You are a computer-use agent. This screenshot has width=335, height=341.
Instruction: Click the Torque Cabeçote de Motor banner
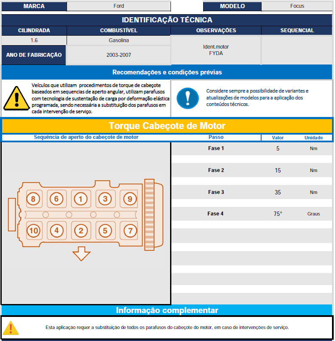click(x=167, y=126)
